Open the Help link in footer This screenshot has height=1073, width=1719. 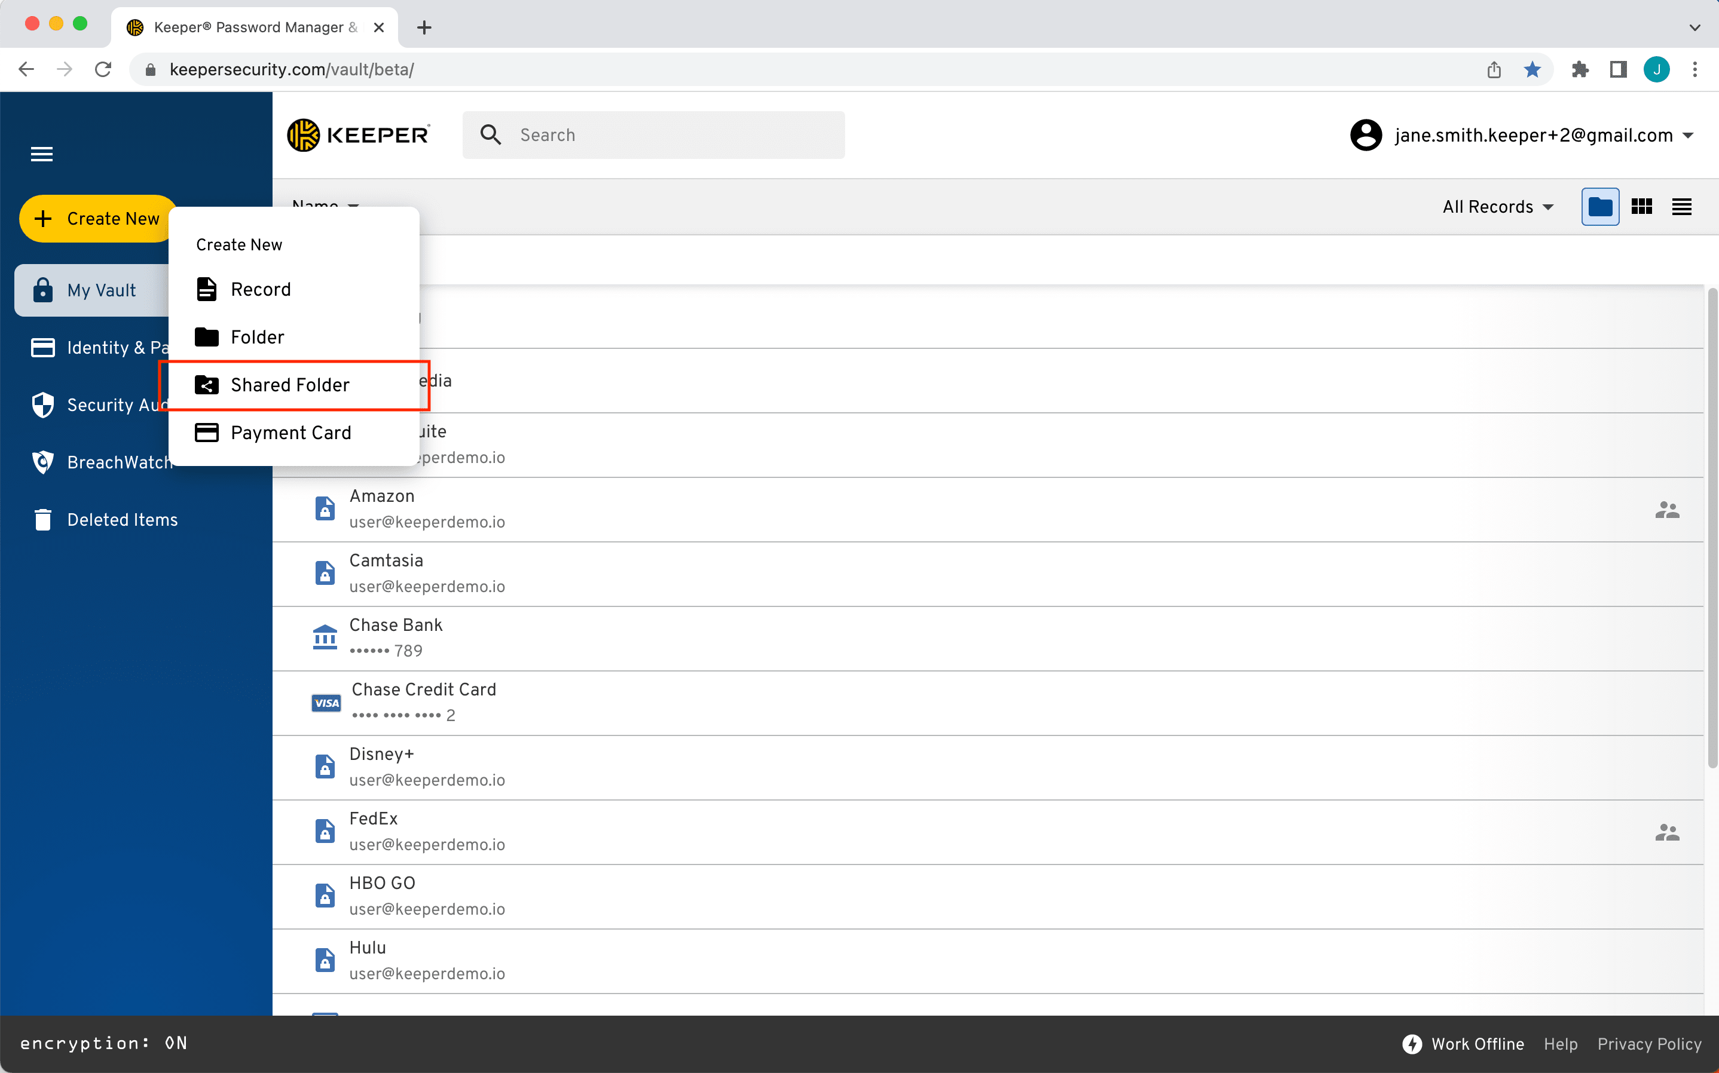pyautogui.click(x=1560, y=1044)
